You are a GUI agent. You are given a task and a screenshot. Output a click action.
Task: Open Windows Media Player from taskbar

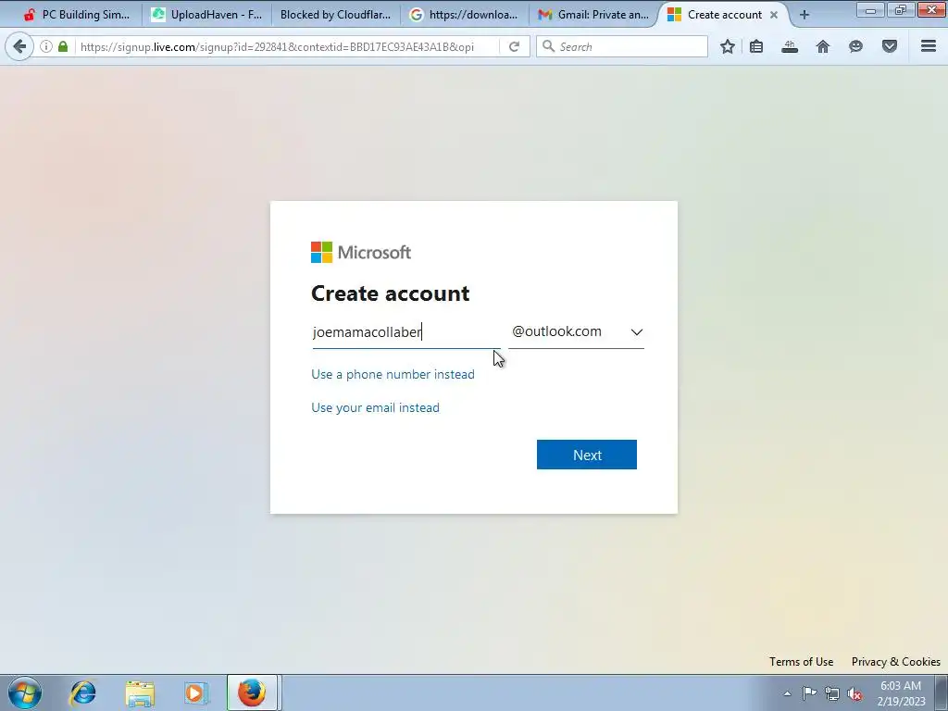195,692
